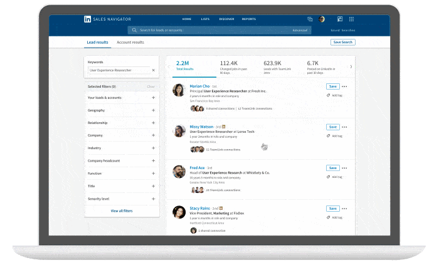Expand the Industry filter
This screenshot has height=270, width=439.
[x=153, y=148]
